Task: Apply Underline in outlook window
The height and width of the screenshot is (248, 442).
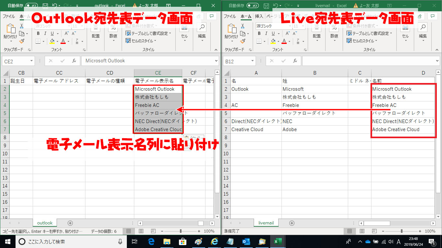Action: [x=53, y=33]
